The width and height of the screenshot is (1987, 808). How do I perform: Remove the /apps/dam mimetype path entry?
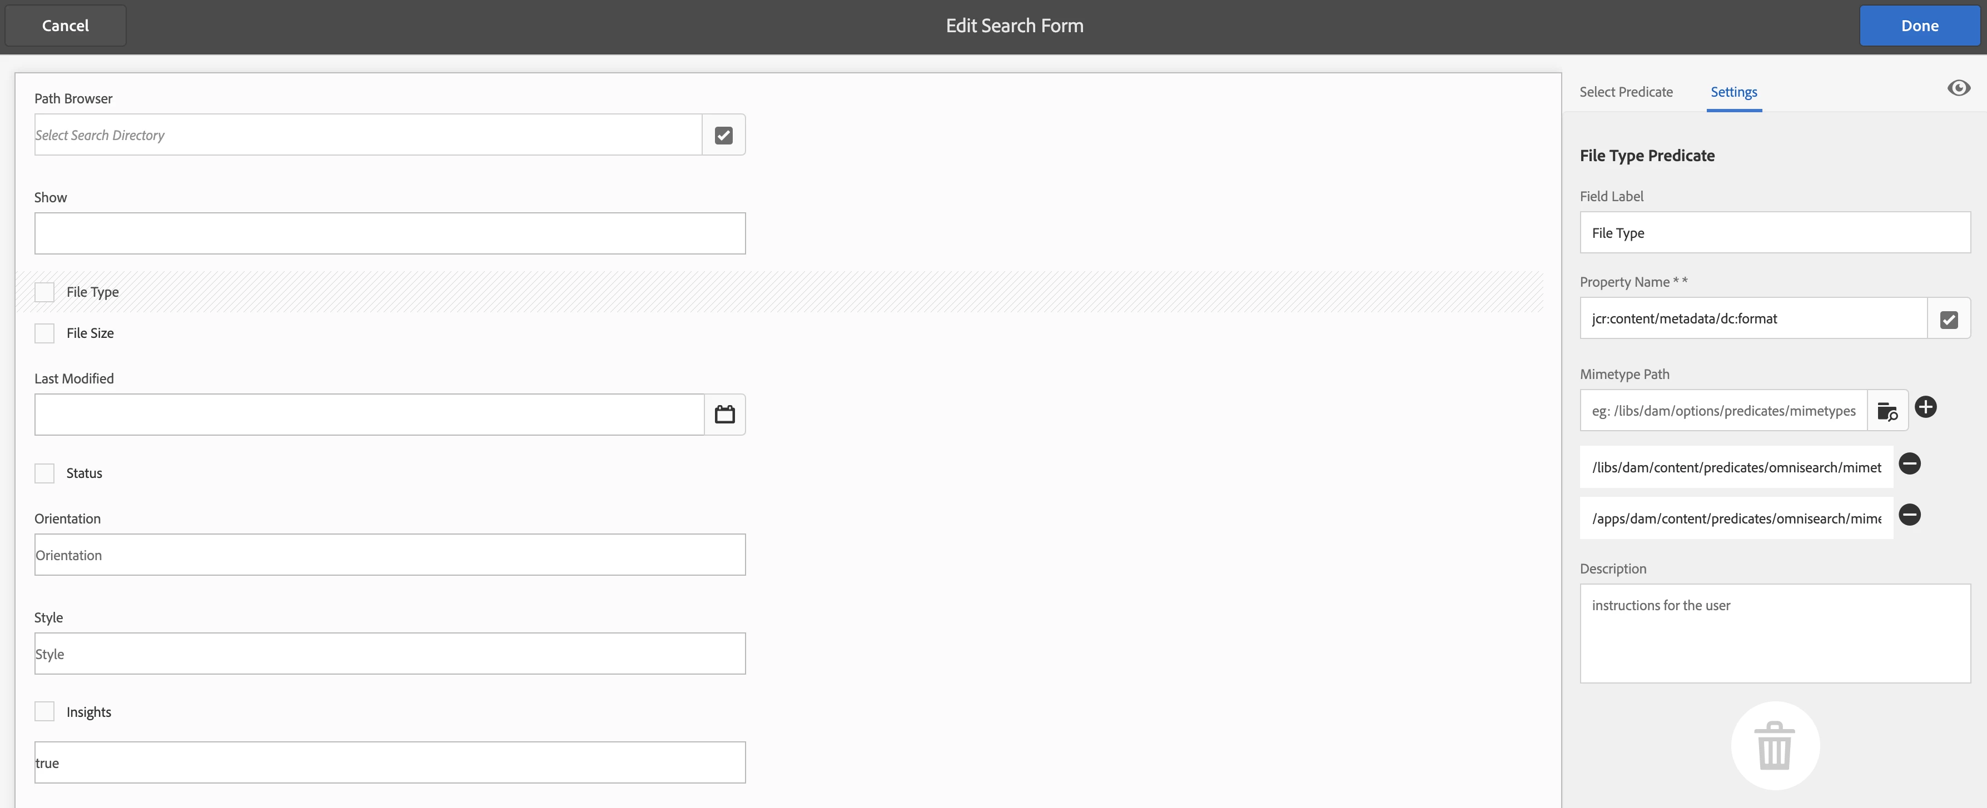click(x=1909, y=515)
